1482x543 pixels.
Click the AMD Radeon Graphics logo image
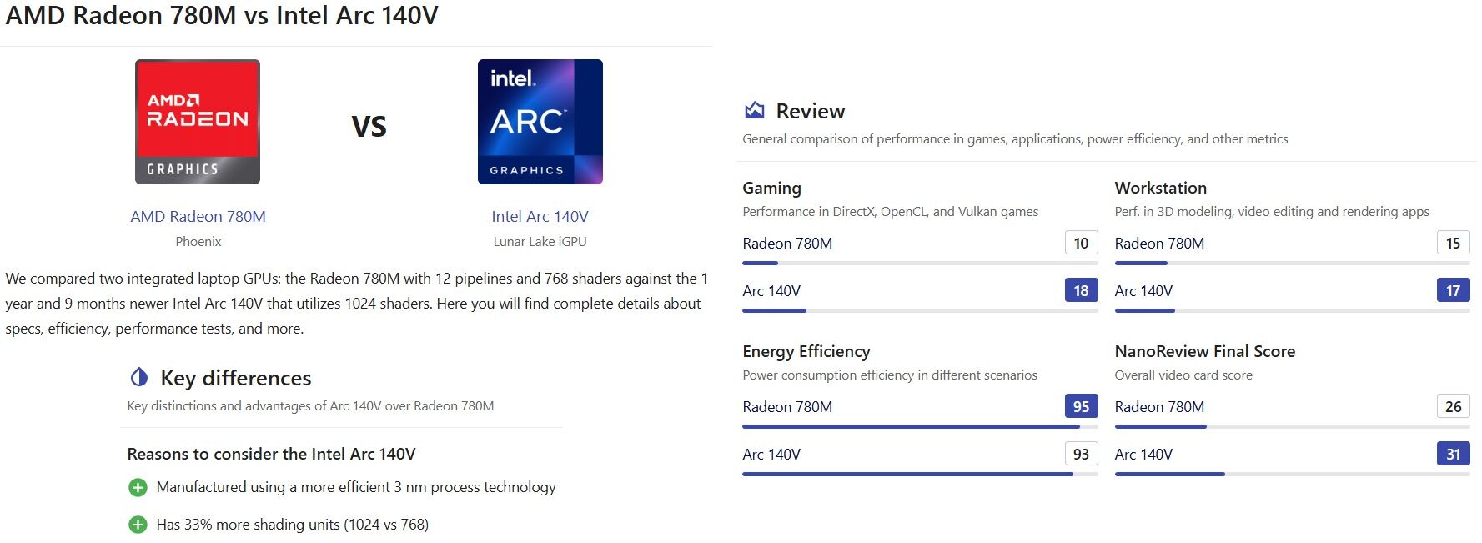click(198, 122)
